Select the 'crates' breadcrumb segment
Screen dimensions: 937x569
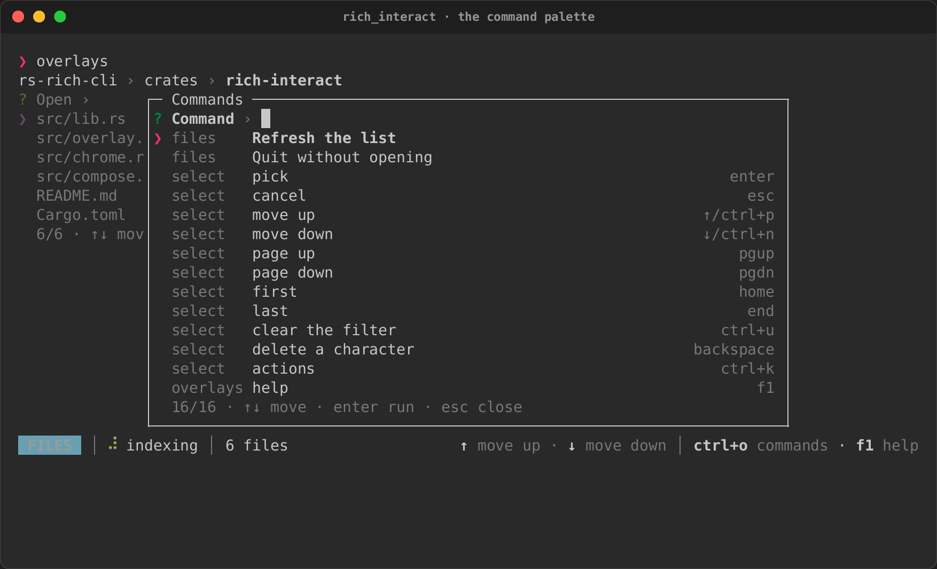tap(171, 81)
